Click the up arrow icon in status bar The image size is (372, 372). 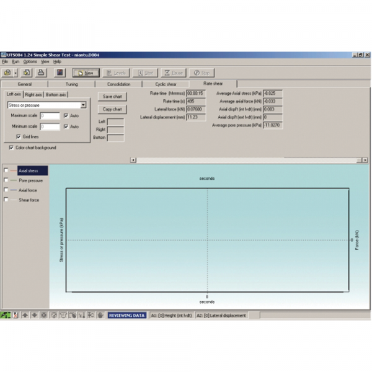click(x=25, y=315)
